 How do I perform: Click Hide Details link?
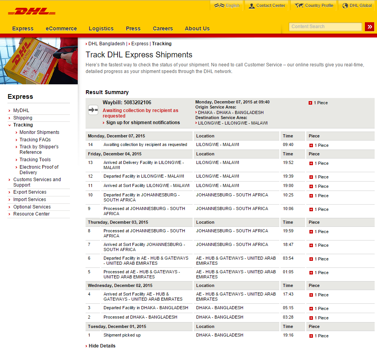click(x=102, y=346)
